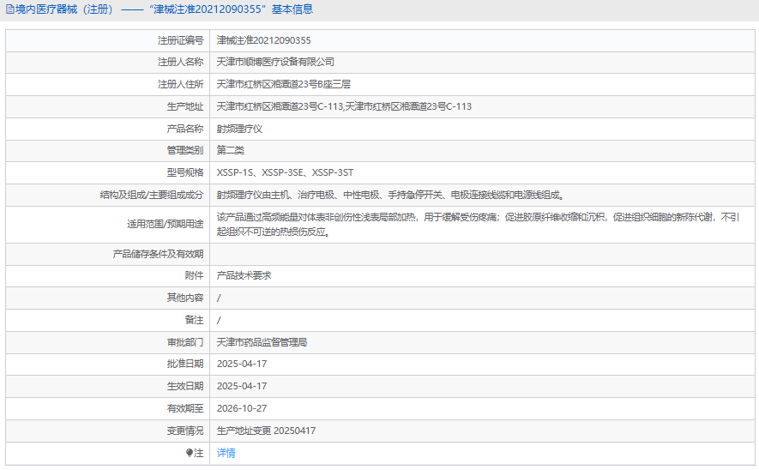This screenshot has height=470, width=759.
Task: Select the intended use text starting 该产品通过高频能量
Action: 479,225
